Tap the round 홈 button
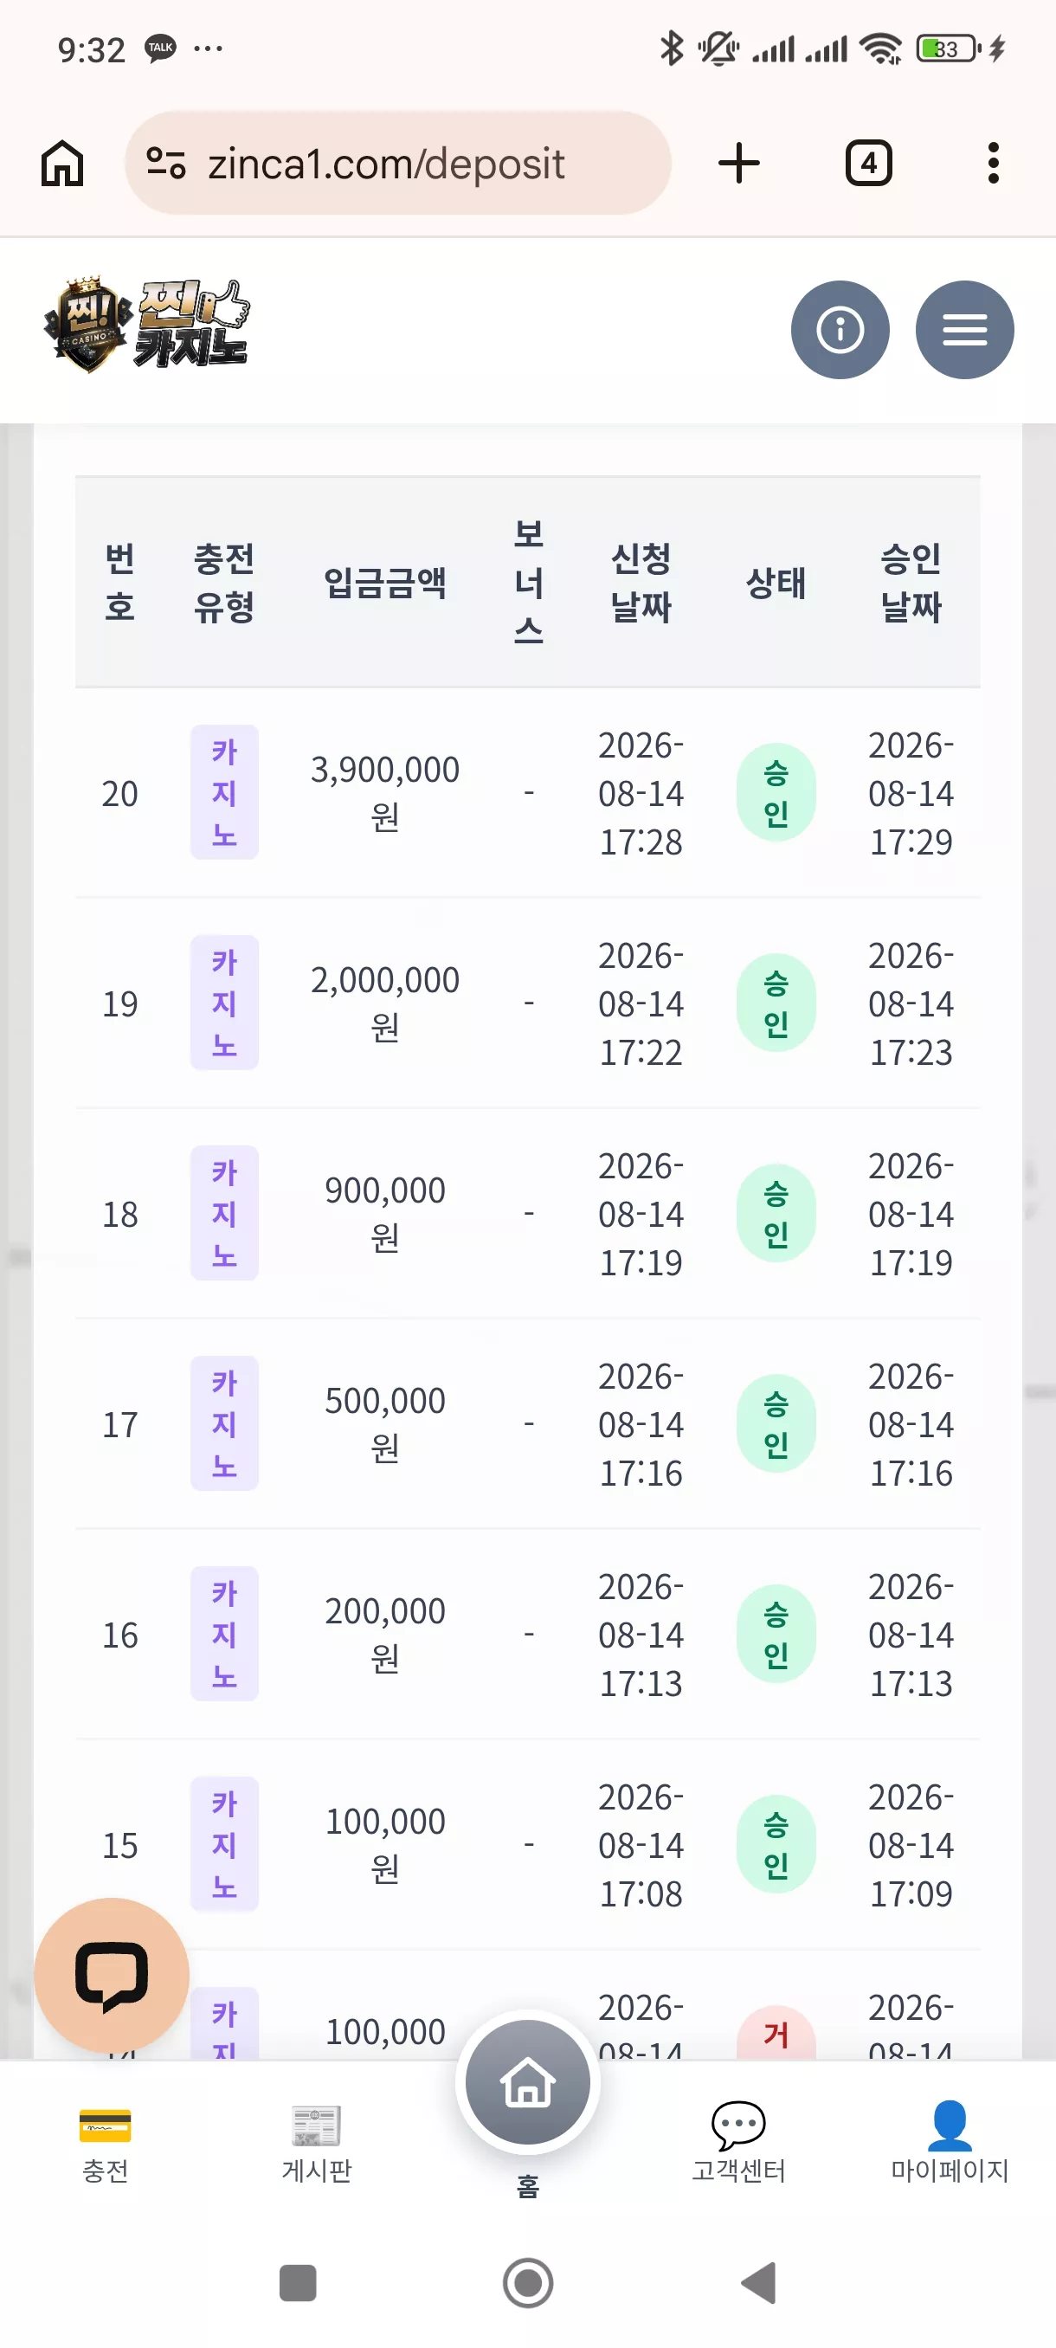Viewport: 1056px width, 2348px height. (x=527, y=2082)
